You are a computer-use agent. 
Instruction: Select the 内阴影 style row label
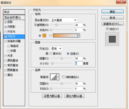[x=11, y=27]
